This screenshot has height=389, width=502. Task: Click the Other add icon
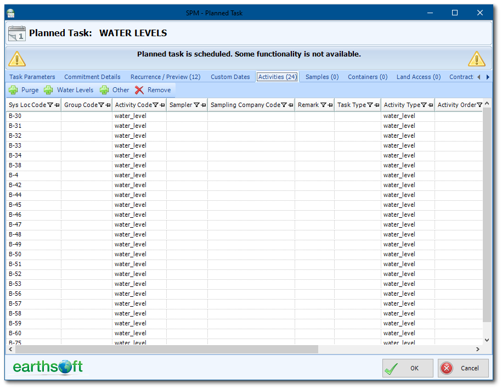(104, 90)
